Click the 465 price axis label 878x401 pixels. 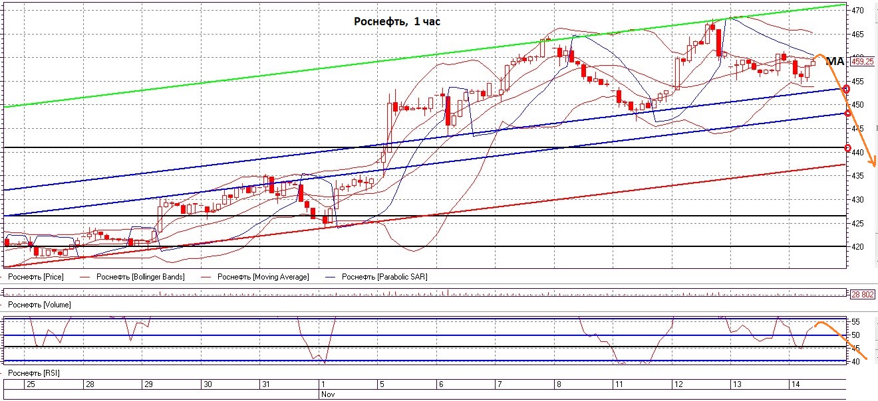point(857,34)
